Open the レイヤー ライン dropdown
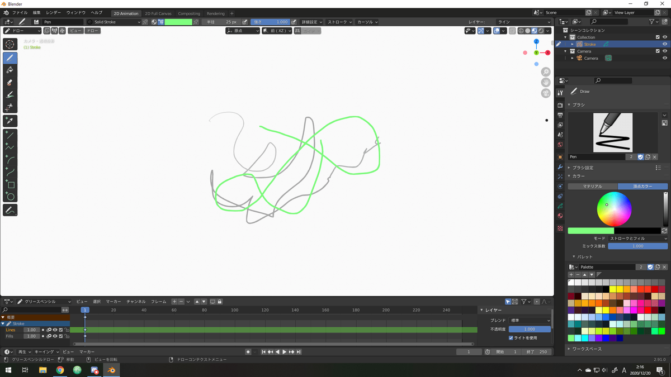 (x=523, y=22)
